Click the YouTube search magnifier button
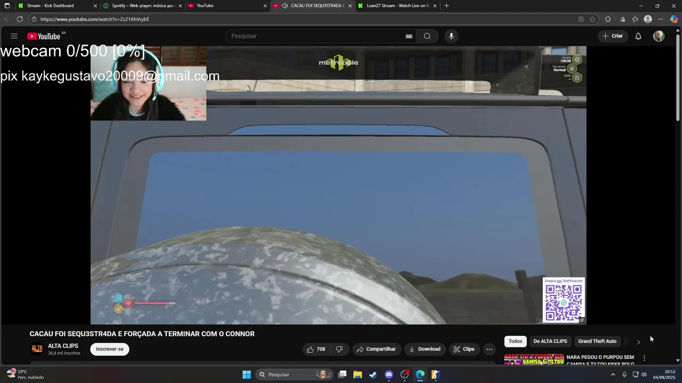 pyautogui.click(x=427, y=36)
